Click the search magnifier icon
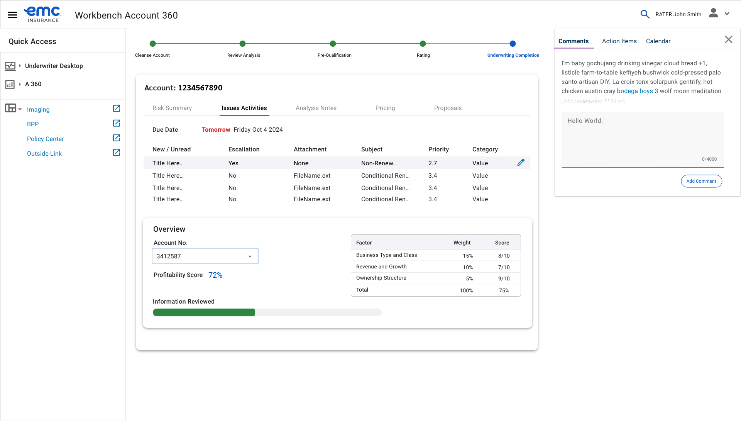The width and height of the screenshot is (741, 421). click(645, 14)
